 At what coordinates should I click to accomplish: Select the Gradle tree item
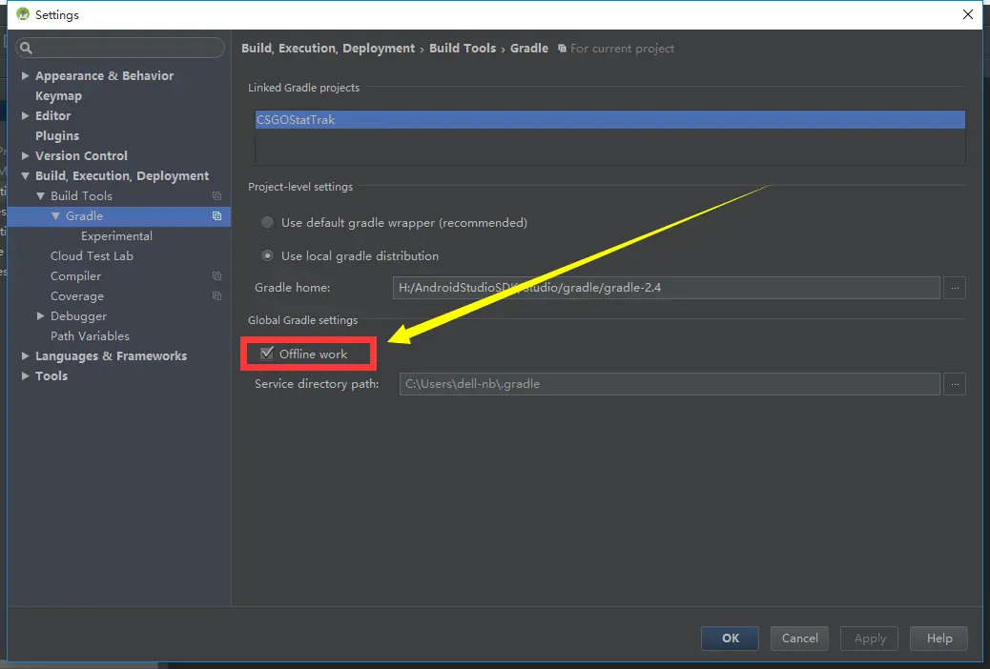click(x=119, y=215)
